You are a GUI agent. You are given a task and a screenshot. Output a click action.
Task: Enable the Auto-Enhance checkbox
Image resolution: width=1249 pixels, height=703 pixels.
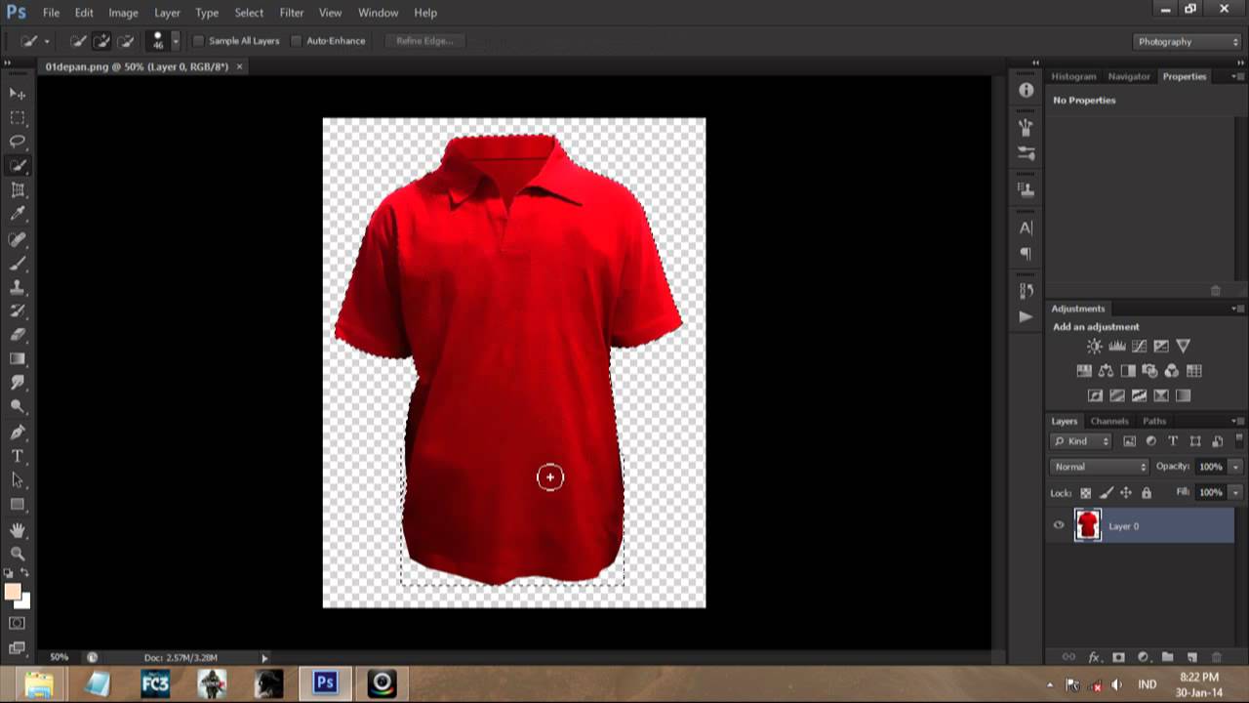pos(296,41)
